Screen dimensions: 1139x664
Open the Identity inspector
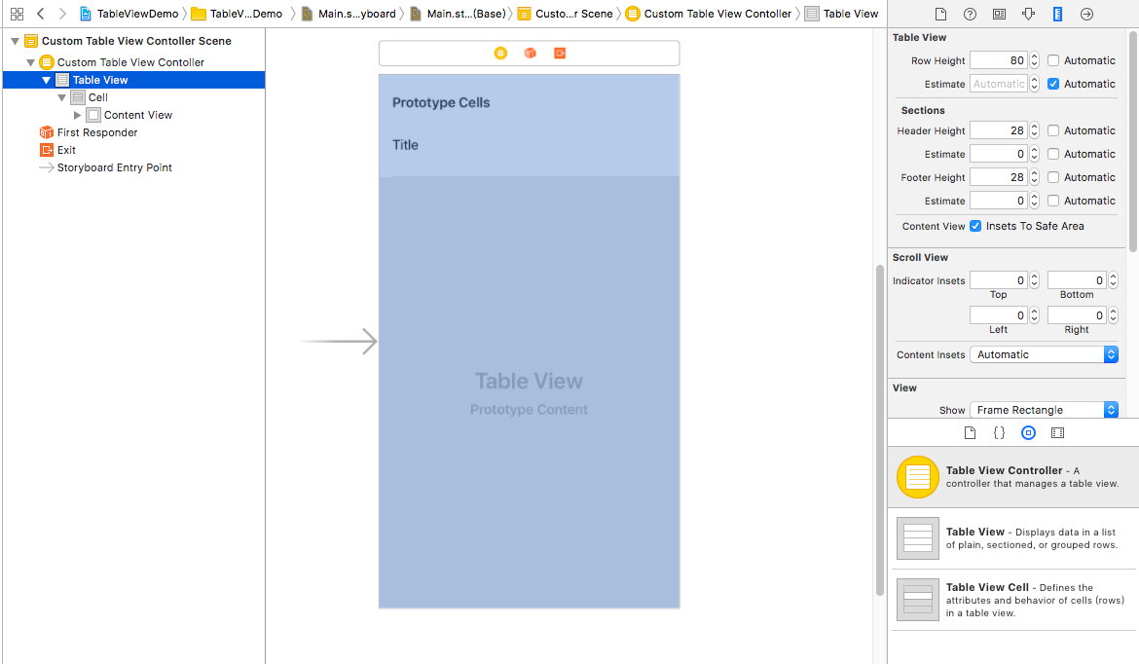pos(999,15)
